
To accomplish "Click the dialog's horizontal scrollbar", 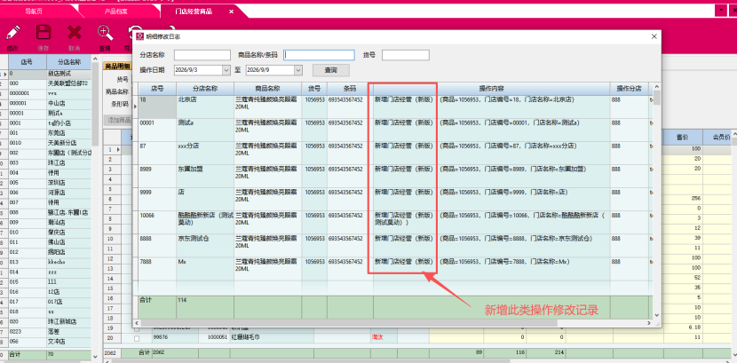I will [348, 323].
